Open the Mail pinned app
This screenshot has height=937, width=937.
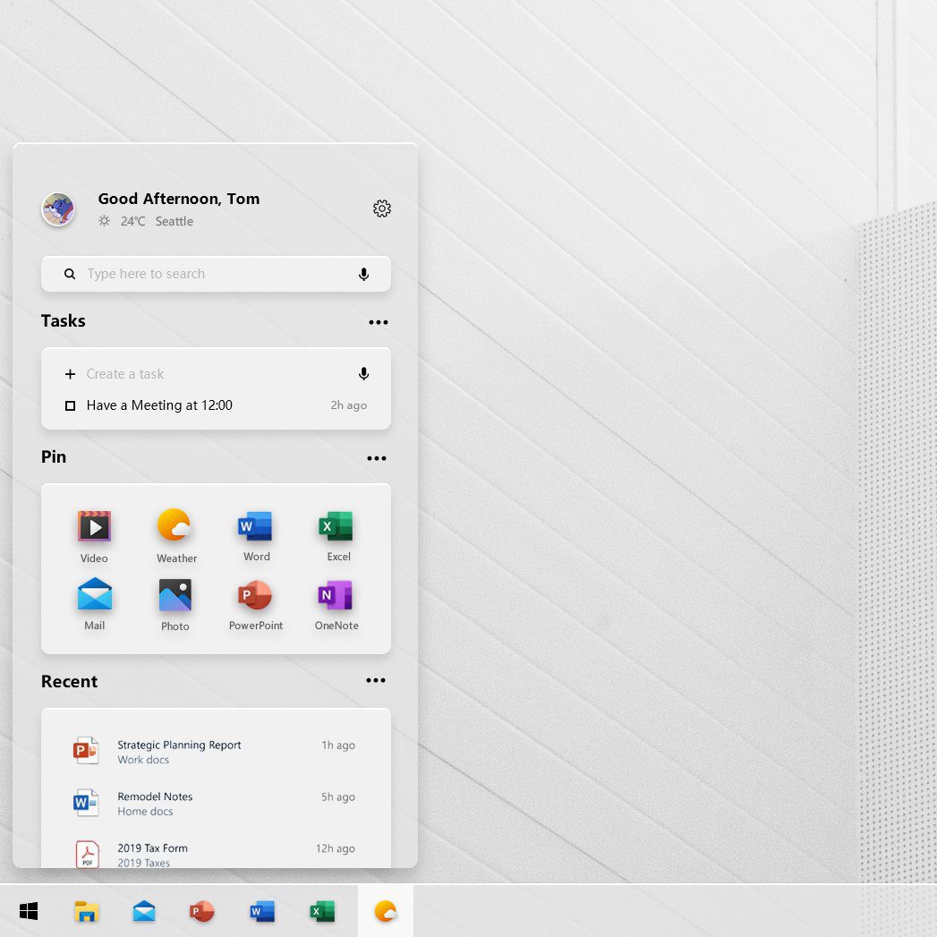(95, 604)
